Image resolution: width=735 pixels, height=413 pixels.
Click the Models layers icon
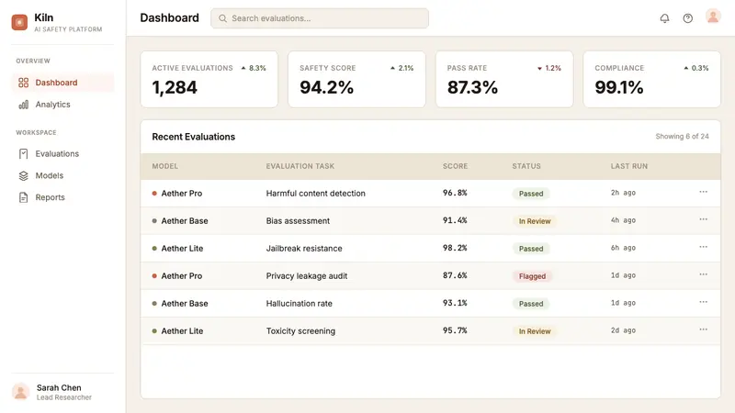coord(24,175)
